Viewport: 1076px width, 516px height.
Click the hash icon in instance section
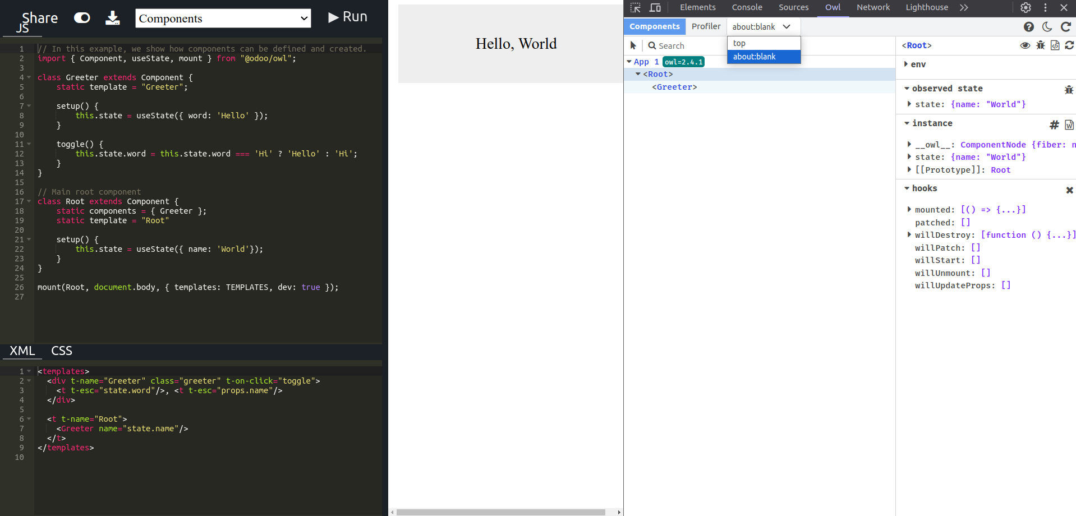click(1054, 125)
